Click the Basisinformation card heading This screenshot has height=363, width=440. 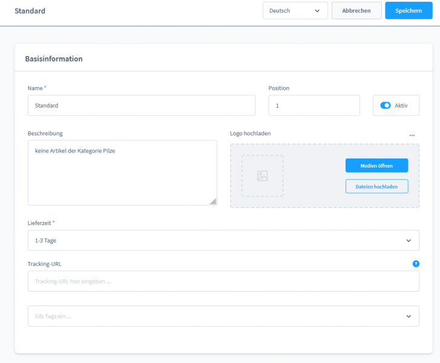(x=54, y=59)
